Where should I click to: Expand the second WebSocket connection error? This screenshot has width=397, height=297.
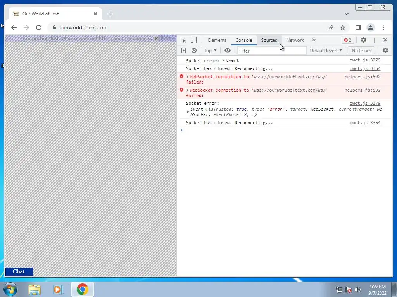188,90
